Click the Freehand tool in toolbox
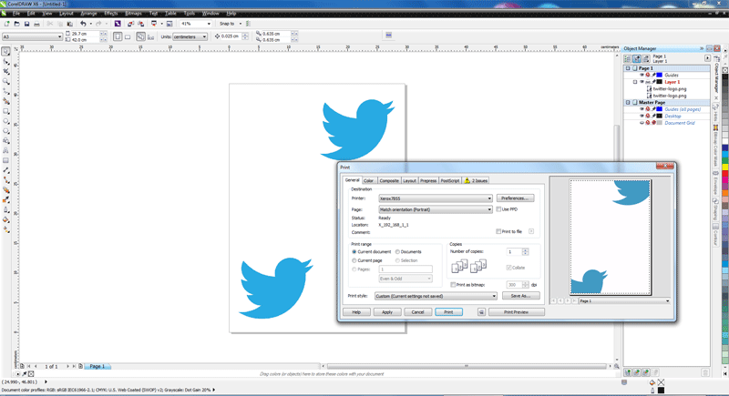729x396 pixels. pos(5,91)
